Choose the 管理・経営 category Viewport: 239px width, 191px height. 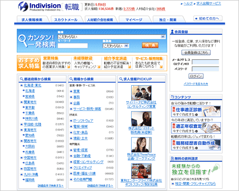(x=81, y=150)
